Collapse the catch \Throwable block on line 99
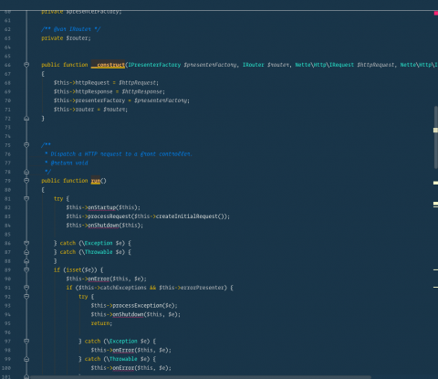This screenshot has width=438, height=379. [x=26, y=359]
